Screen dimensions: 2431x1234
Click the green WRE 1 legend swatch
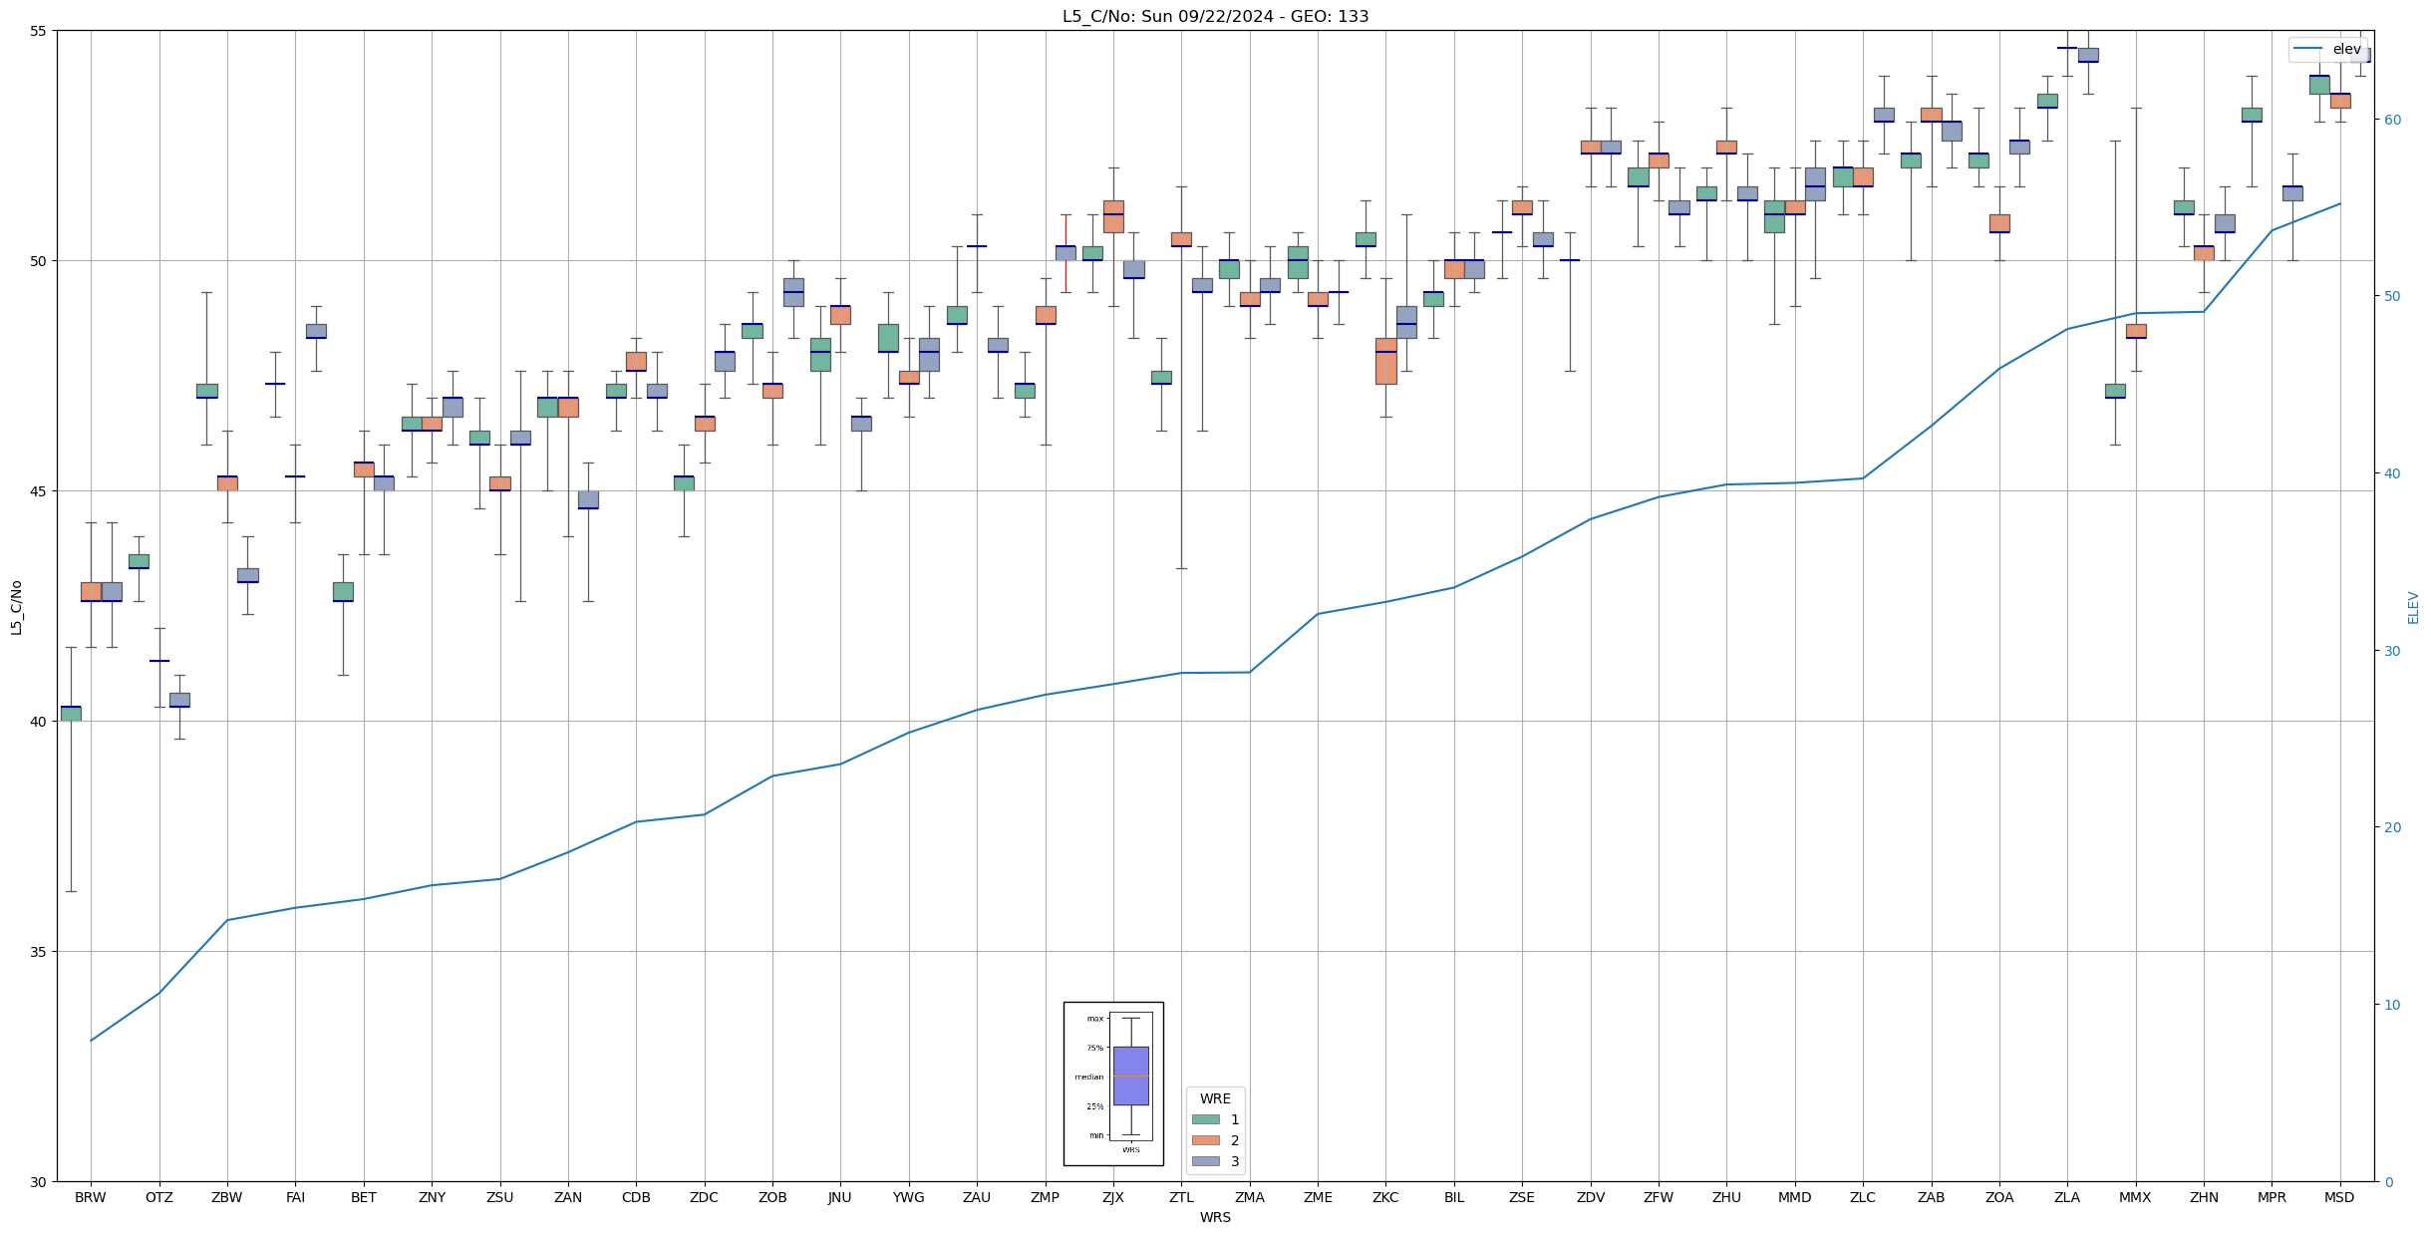click(1205, 1119)
